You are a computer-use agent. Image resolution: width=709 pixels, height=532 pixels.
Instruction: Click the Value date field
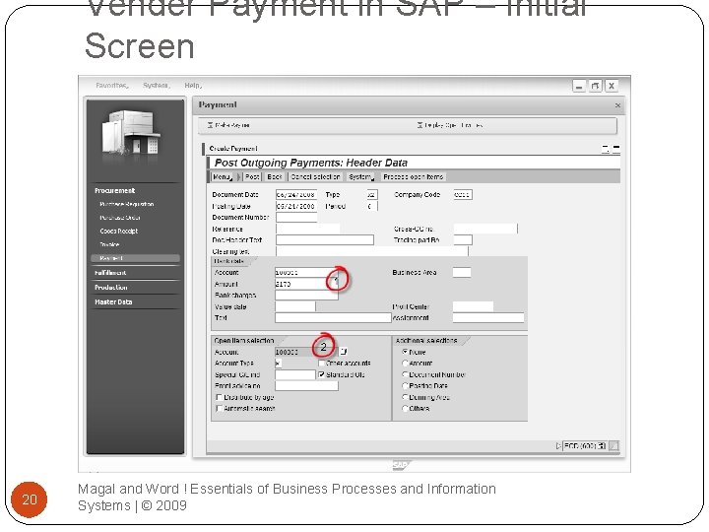(294, 306)
